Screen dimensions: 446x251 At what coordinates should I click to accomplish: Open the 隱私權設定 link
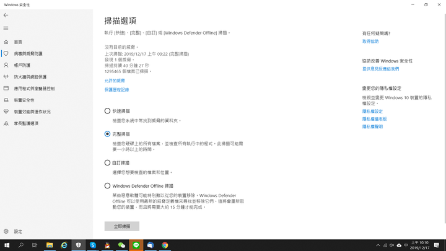point(372,112)
